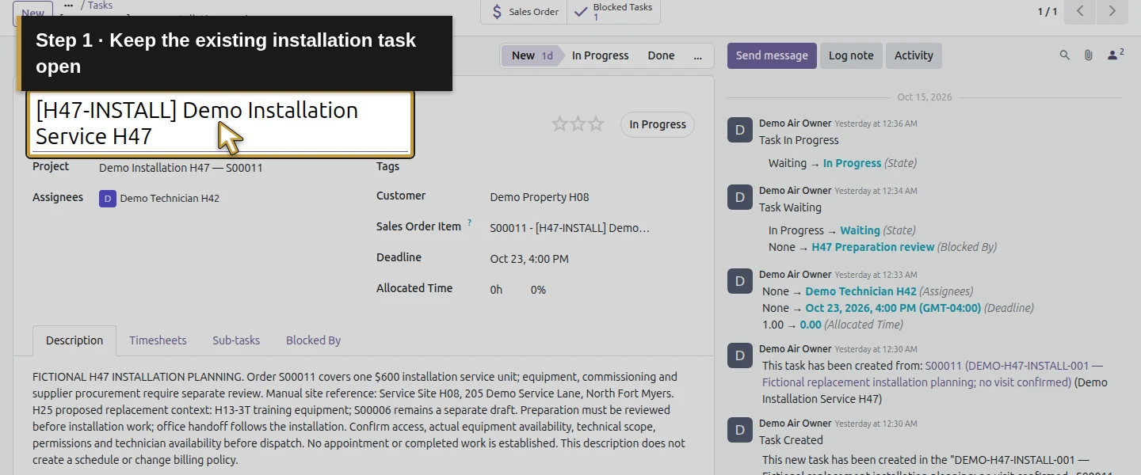Screen dimensions: 1141x475
Task: Select the Done stage in status bar
Action: (661, 55)
